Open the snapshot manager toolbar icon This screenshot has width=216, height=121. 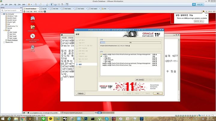click(47, 4)
